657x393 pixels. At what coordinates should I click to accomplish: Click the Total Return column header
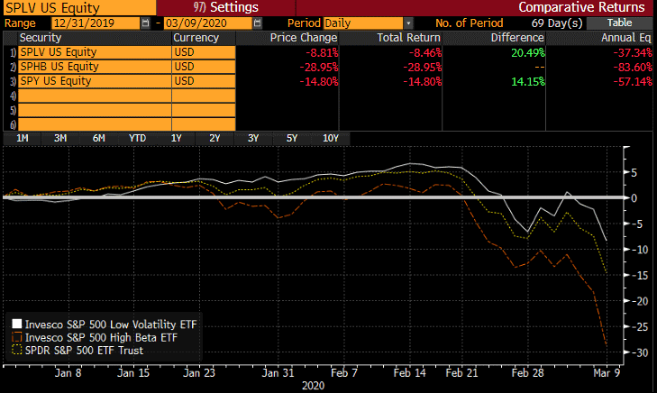coord(408,38)
